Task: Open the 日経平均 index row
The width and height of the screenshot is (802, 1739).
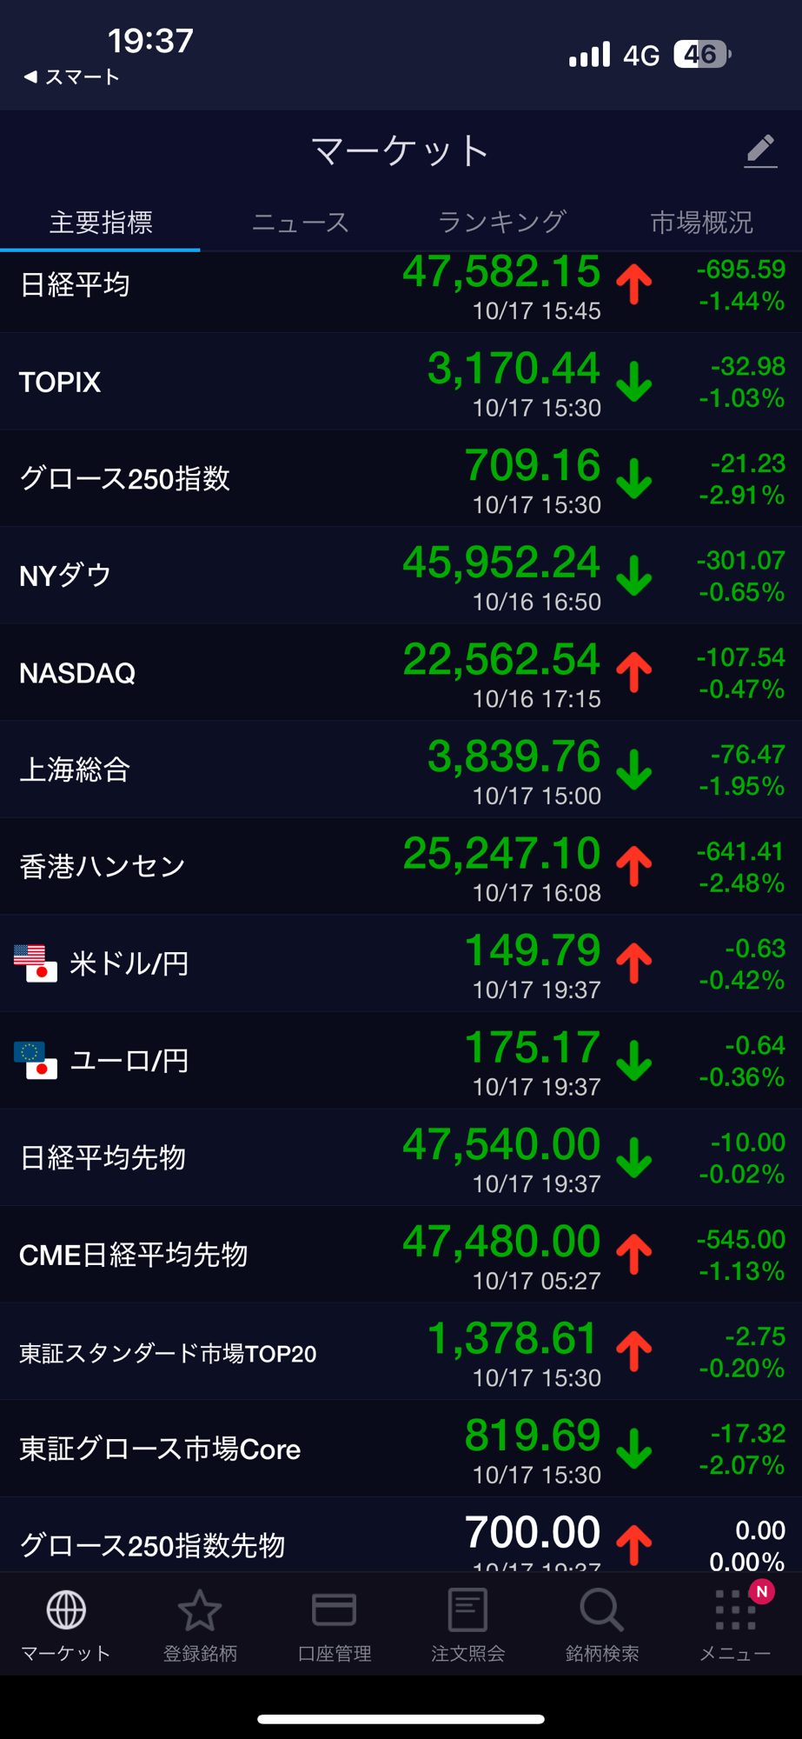Action: coord(401,287)
